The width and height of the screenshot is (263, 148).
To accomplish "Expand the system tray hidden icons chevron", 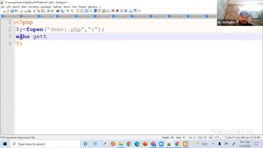I will 213,144.
